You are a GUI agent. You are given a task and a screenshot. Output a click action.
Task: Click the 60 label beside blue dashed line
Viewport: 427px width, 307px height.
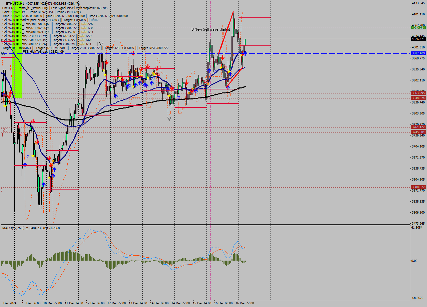[x=3, y=53]
